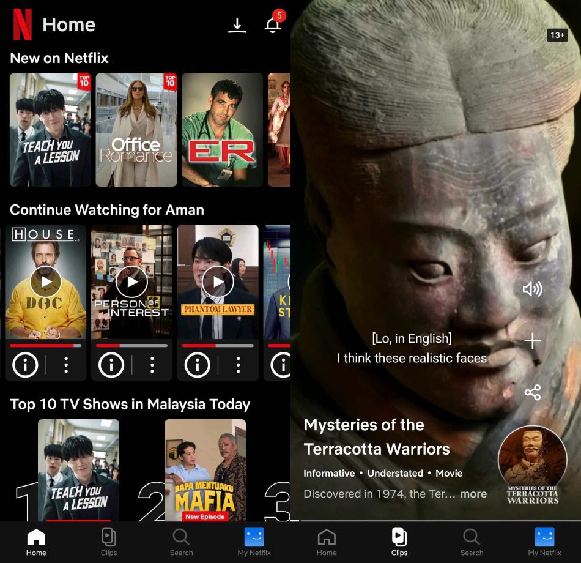Open Bapa Mentuaku Mafia poster
Screen dimensions: 581x563
click(x=205, y=470)
